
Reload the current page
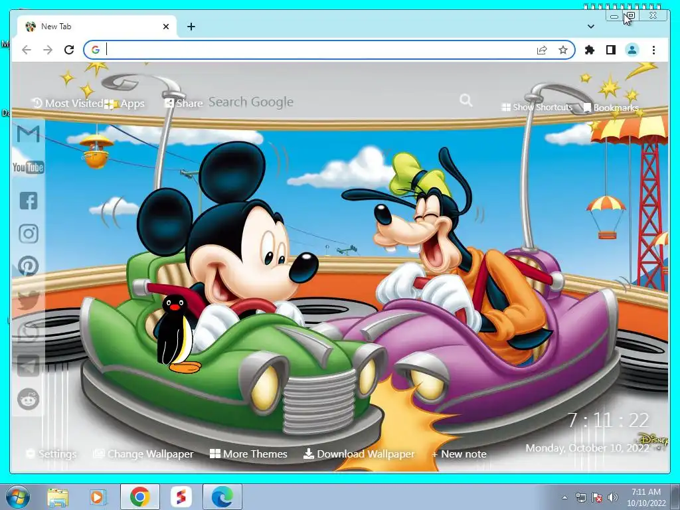(69, 50)
